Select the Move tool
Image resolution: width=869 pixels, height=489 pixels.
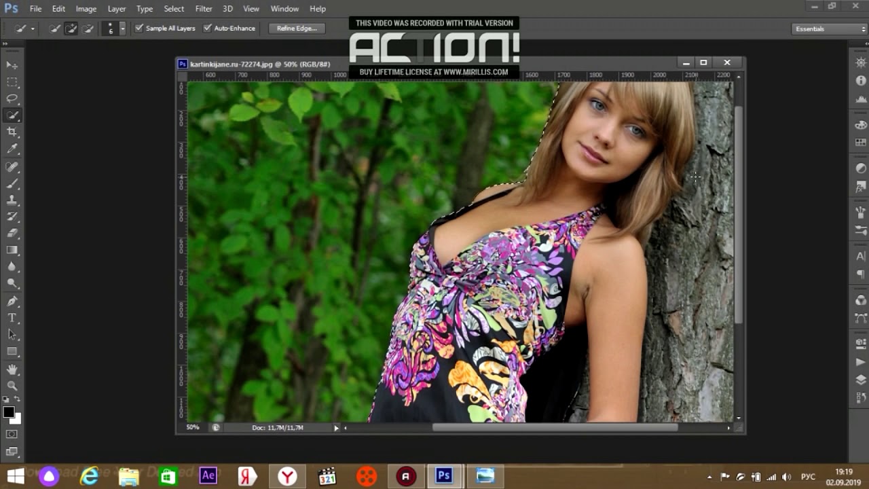pyautogui.click(x=12, y=65)
